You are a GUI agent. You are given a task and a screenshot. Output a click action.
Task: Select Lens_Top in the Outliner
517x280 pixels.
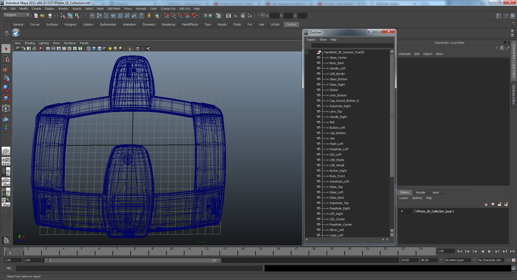(336, 111)
